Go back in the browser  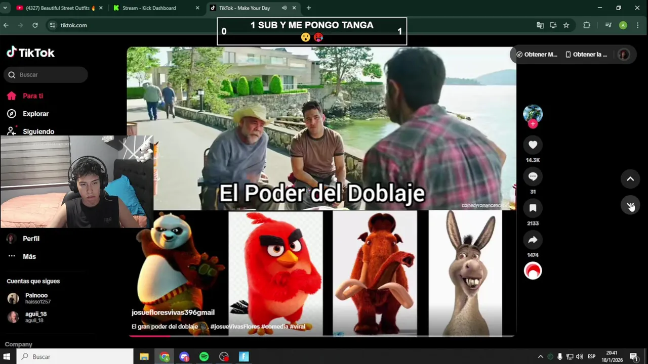tap(6, 25)
